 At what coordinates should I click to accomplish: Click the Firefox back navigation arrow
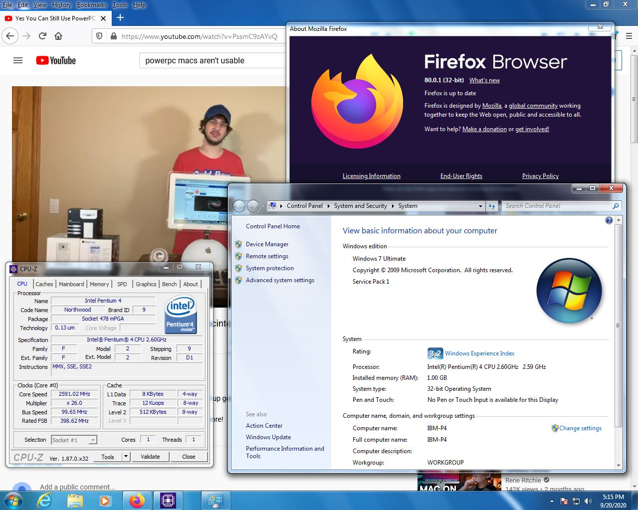[x=10, y=36]
